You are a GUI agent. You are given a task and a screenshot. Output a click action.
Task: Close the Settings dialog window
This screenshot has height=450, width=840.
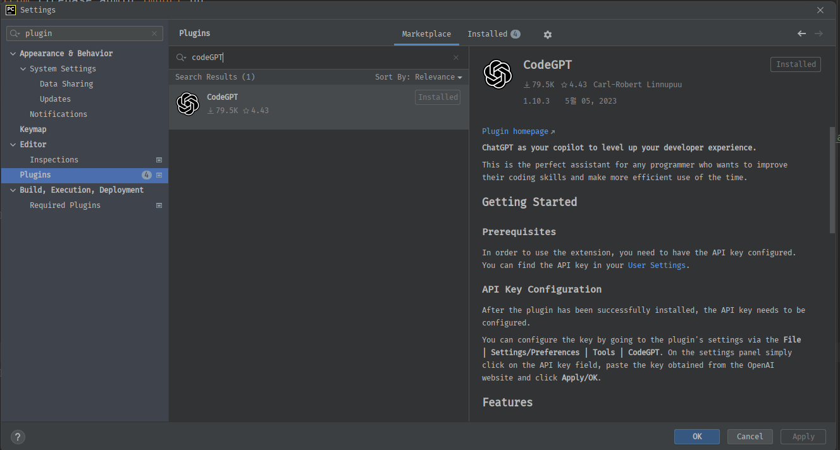(820, 9)
